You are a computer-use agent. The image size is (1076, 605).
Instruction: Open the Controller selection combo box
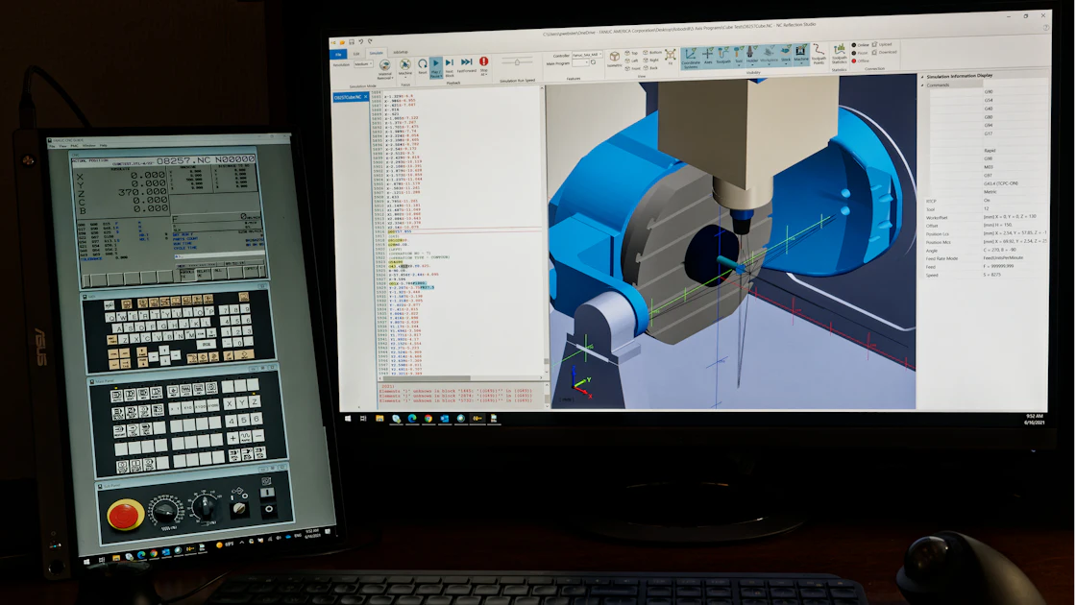[587, 54]
